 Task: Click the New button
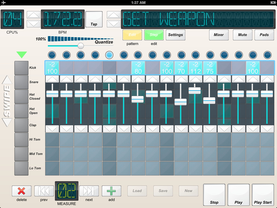coord(189,191)
